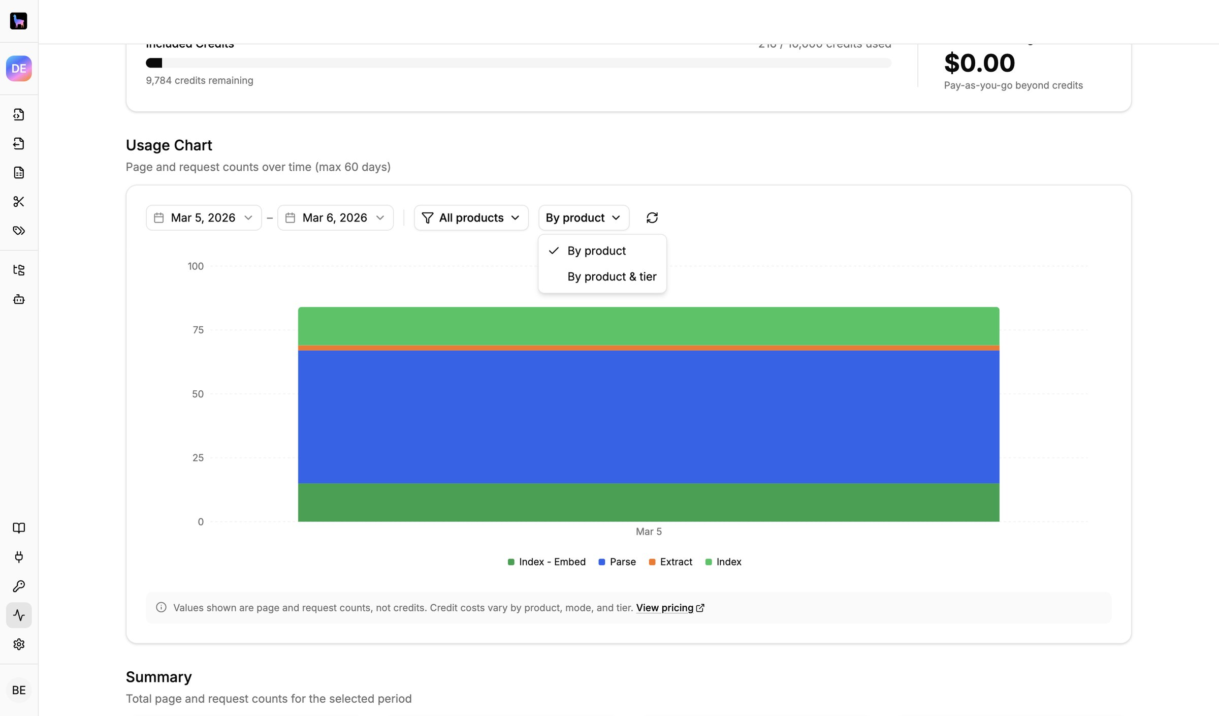Choose By product & tier option
Viewport: 1219px width, 716px height.
[x=602, y=276]
